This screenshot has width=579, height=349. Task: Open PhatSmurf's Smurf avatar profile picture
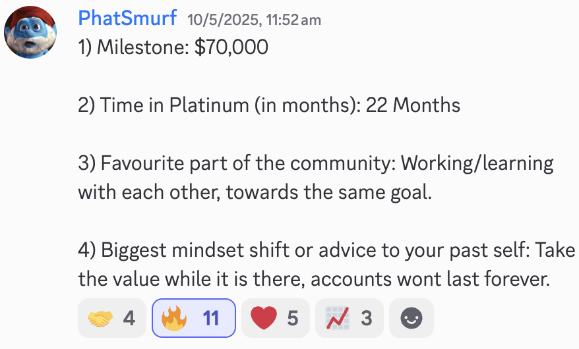[30, 32]
